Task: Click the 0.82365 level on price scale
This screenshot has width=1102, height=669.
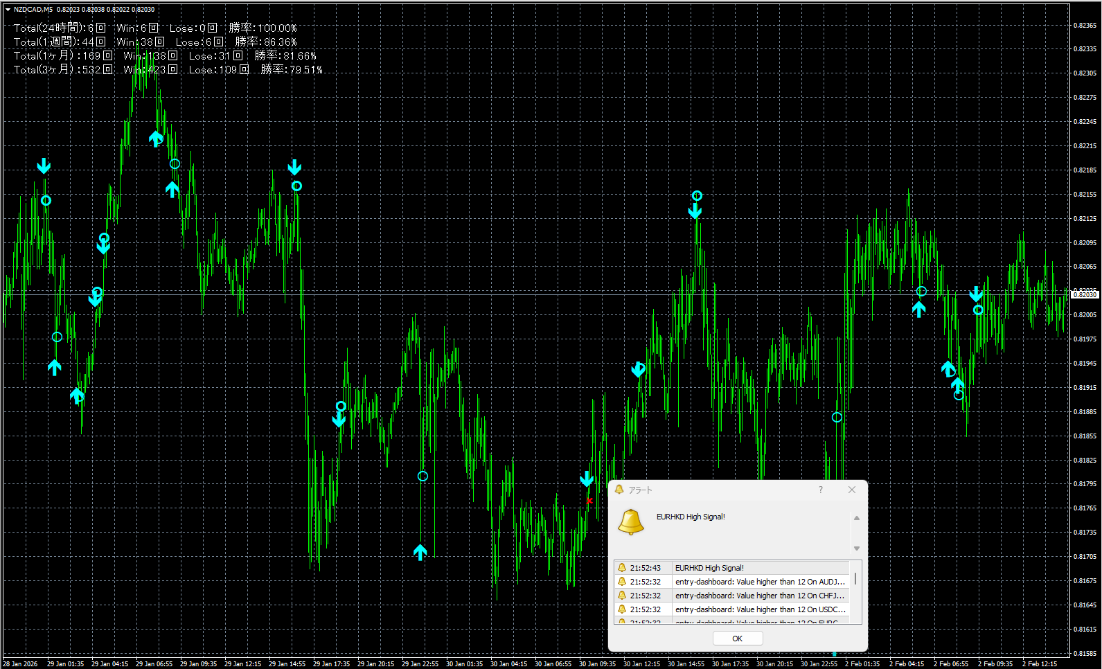Action: (x=1085, y=26)
